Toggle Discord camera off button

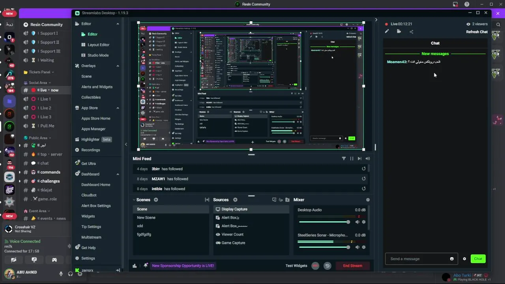14,260
